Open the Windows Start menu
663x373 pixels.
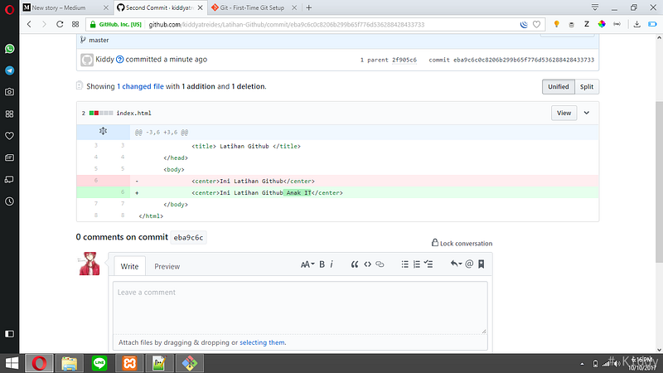tap(12, 363)
